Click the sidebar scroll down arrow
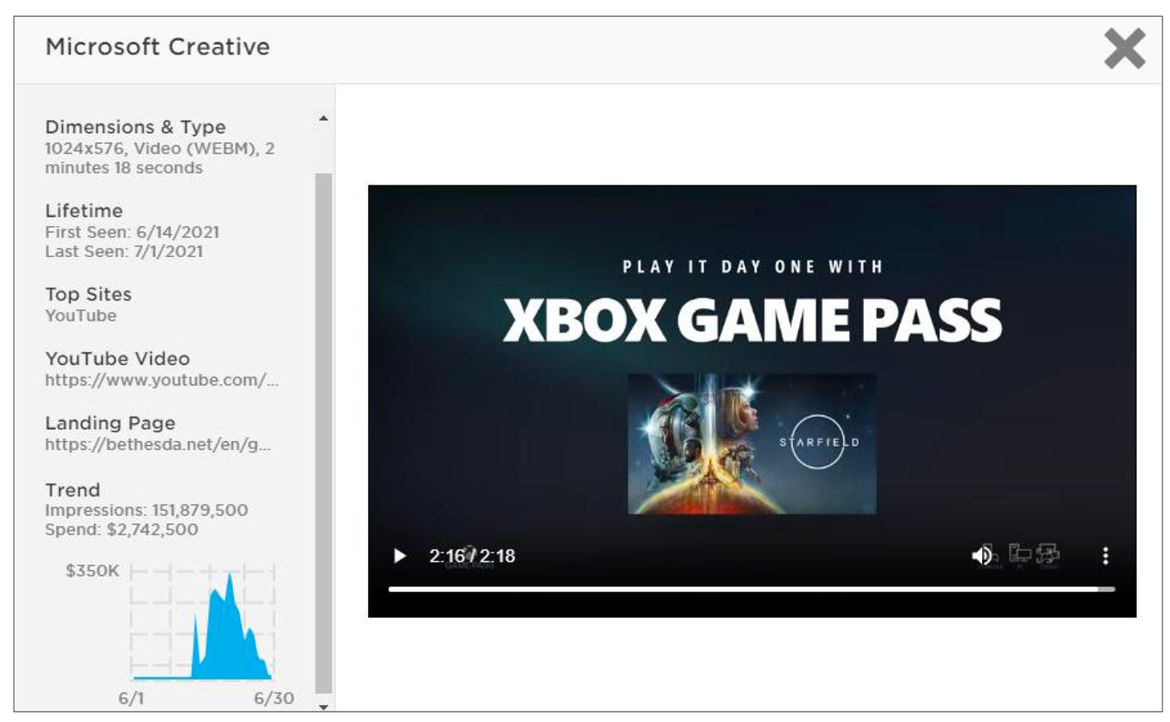1170x722 pixels. tap(323, 707)
